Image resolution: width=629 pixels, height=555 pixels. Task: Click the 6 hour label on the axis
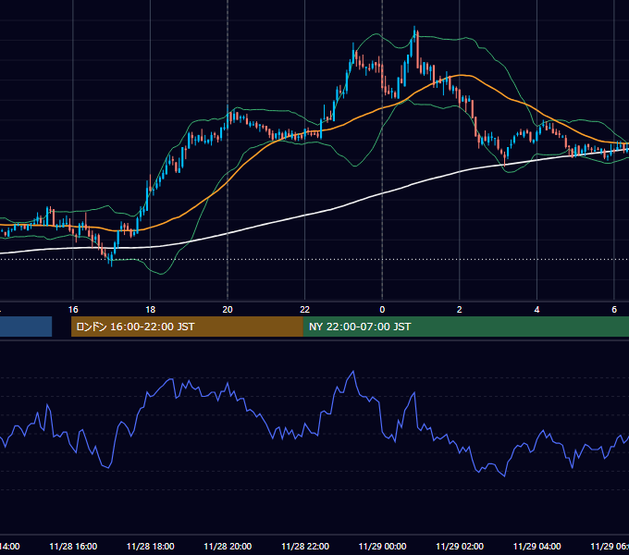(x=614, y=309)
